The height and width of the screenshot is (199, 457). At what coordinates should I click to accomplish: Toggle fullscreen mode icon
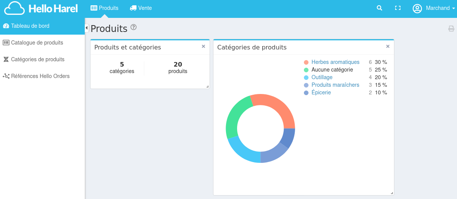point(397,8)
